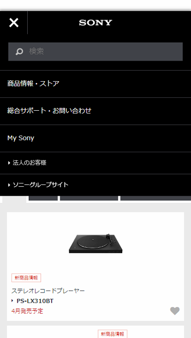
Task: Click the magnifying glass search icon
Action: coord(20,52)
